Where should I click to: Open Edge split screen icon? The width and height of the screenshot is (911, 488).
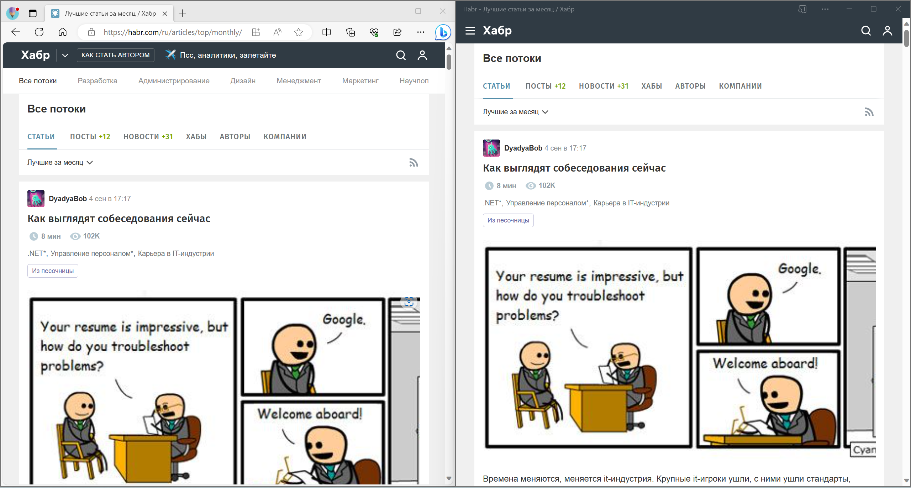pyautogui.click(x=326, y=32)
